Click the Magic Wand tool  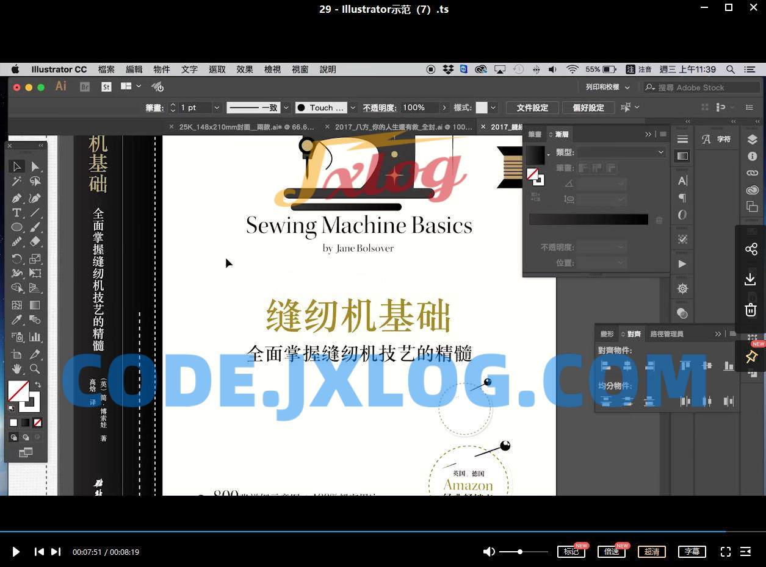(x=16, y=181)
